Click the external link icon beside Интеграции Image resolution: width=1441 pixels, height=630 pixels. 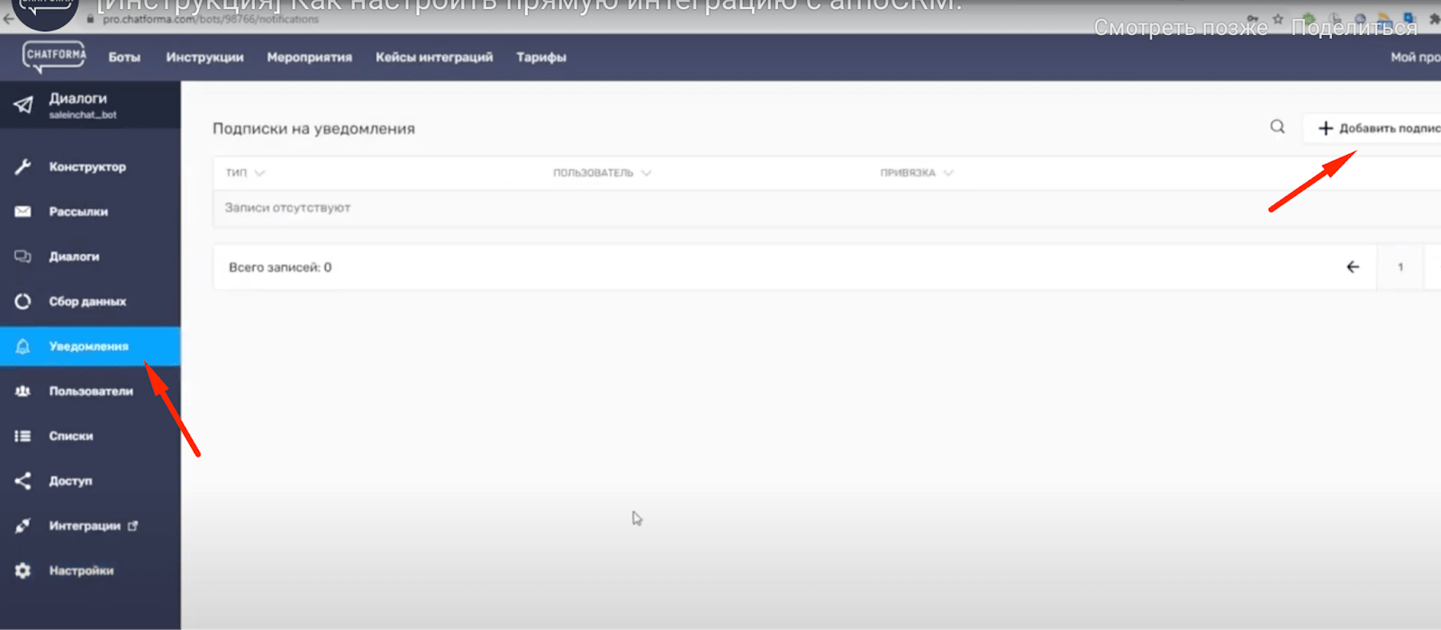pyautogui.click(x=132, y=526)
